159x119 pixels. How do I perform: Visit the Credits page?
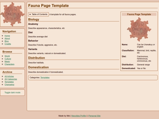[8, 44]
